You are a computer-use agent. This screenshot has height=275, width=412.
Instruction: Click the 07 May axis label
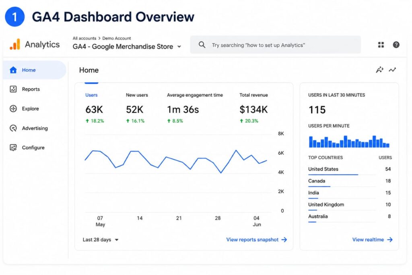(100, 221)
